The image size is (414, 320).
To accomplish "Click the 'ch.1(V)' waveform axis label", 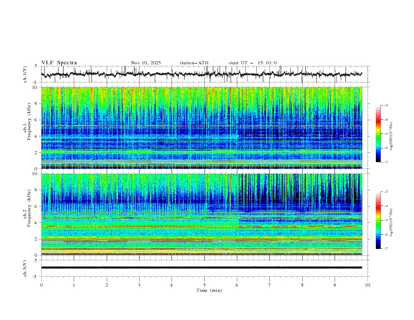I will pos(25,74).
